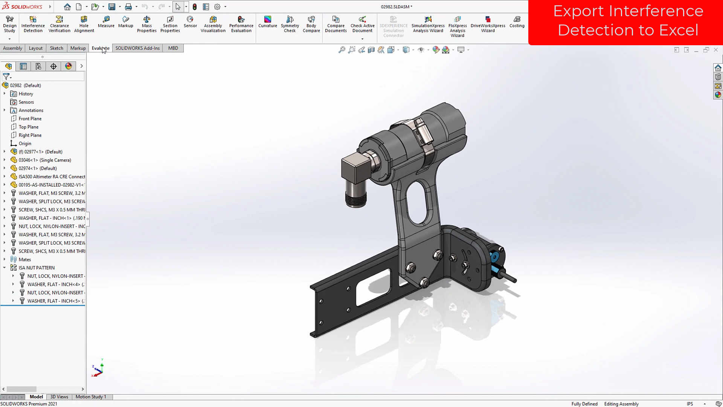Open Hole Alignment check

pyautogui.click(x=84, y=24)
